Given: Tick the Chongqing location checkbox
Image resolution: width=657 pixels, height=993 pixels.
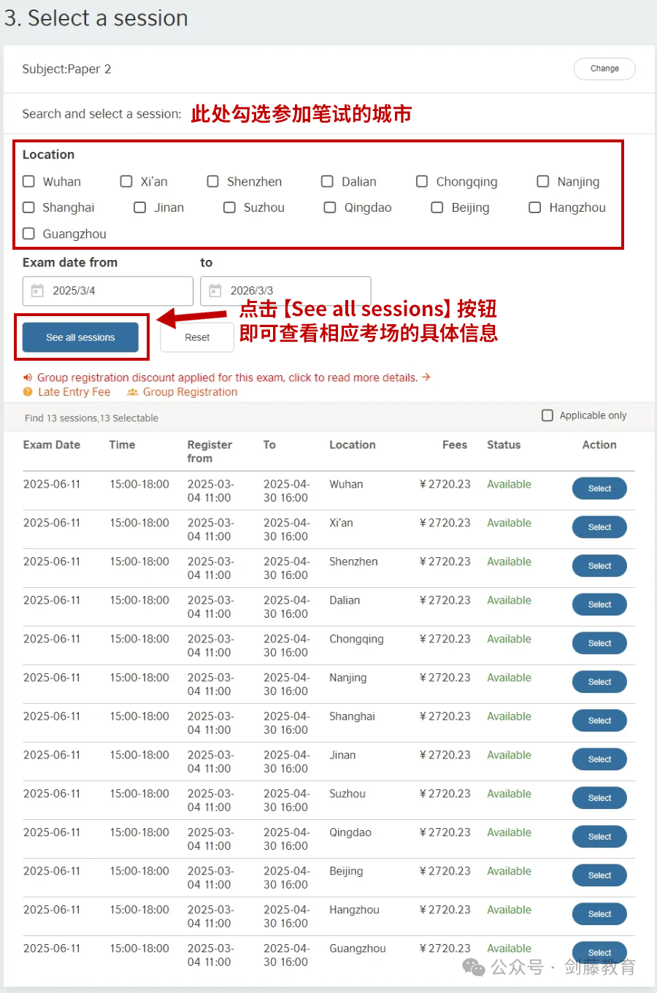Looking at the screenshot, I should coord(422,181).
